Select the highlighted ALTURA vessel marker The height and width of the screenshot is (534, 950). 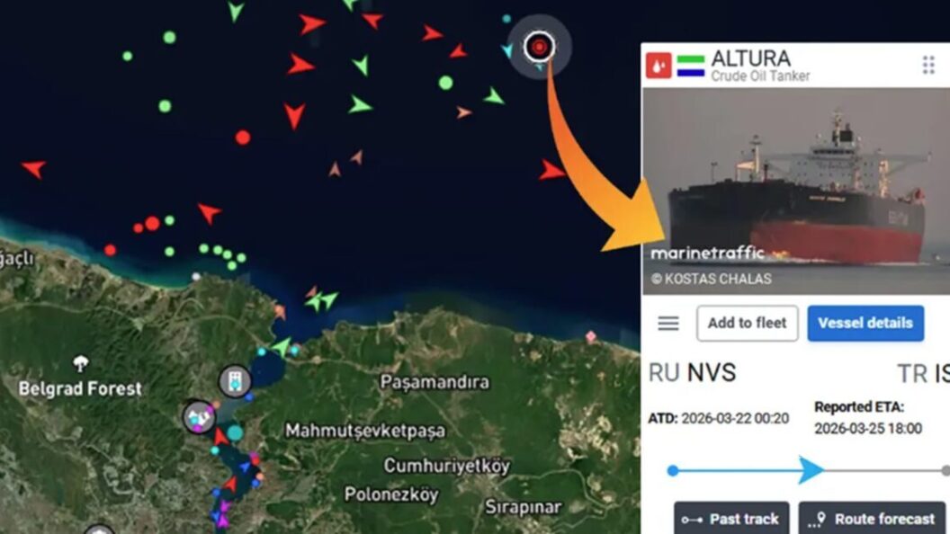(x=539, y=46)
